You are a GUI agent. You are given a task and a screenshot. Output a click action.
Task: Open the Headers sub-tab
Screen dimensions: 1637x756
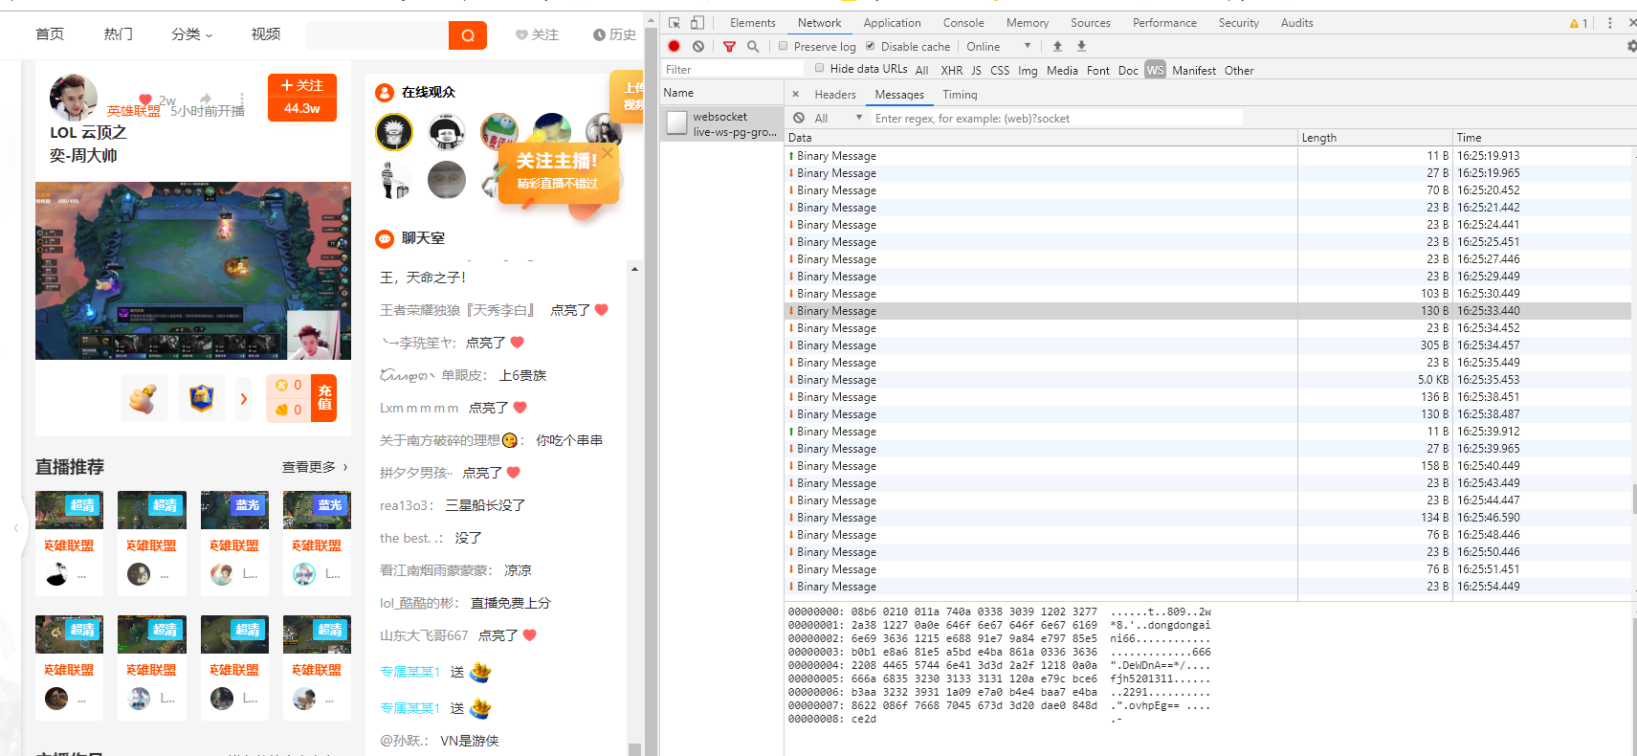tap(834, 95)
